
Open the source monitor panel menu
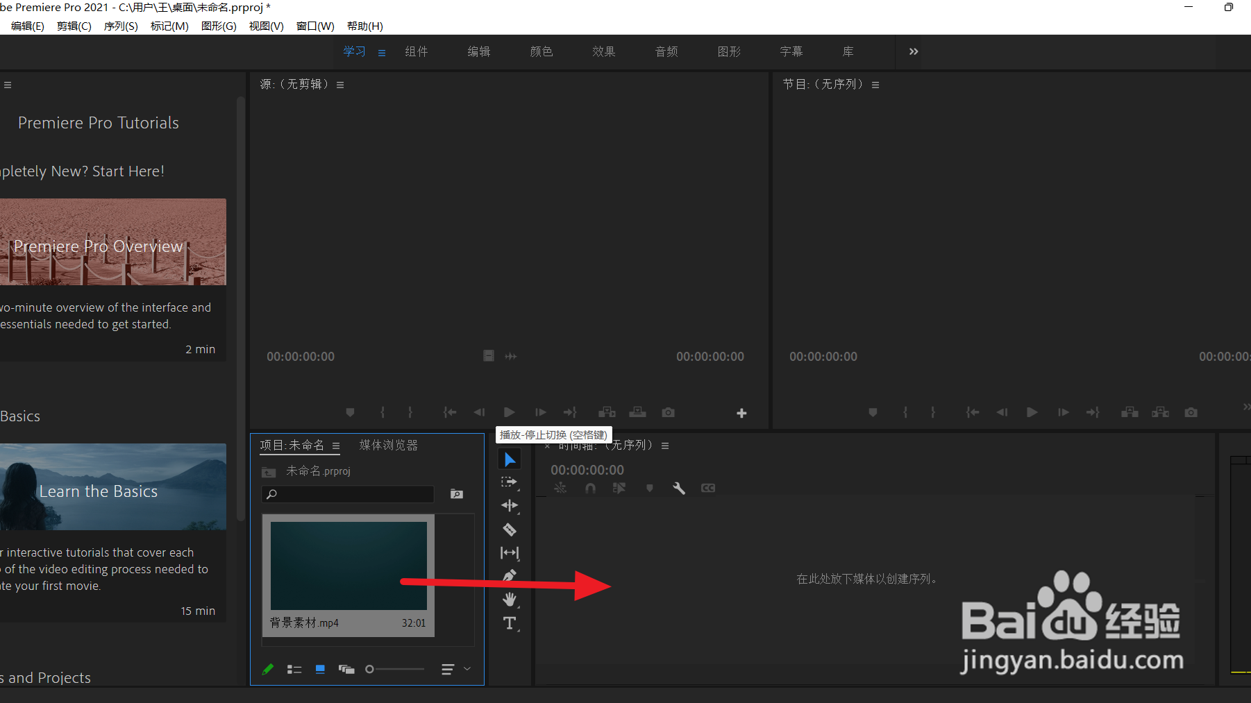tap(340, 85)
